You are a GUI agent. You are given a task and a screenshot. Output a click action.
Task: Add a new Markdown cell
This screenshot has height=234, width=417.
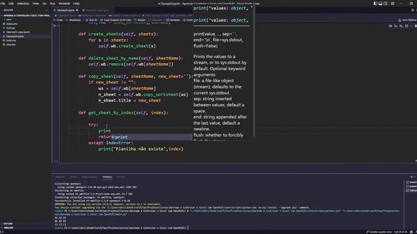[74, 20]
